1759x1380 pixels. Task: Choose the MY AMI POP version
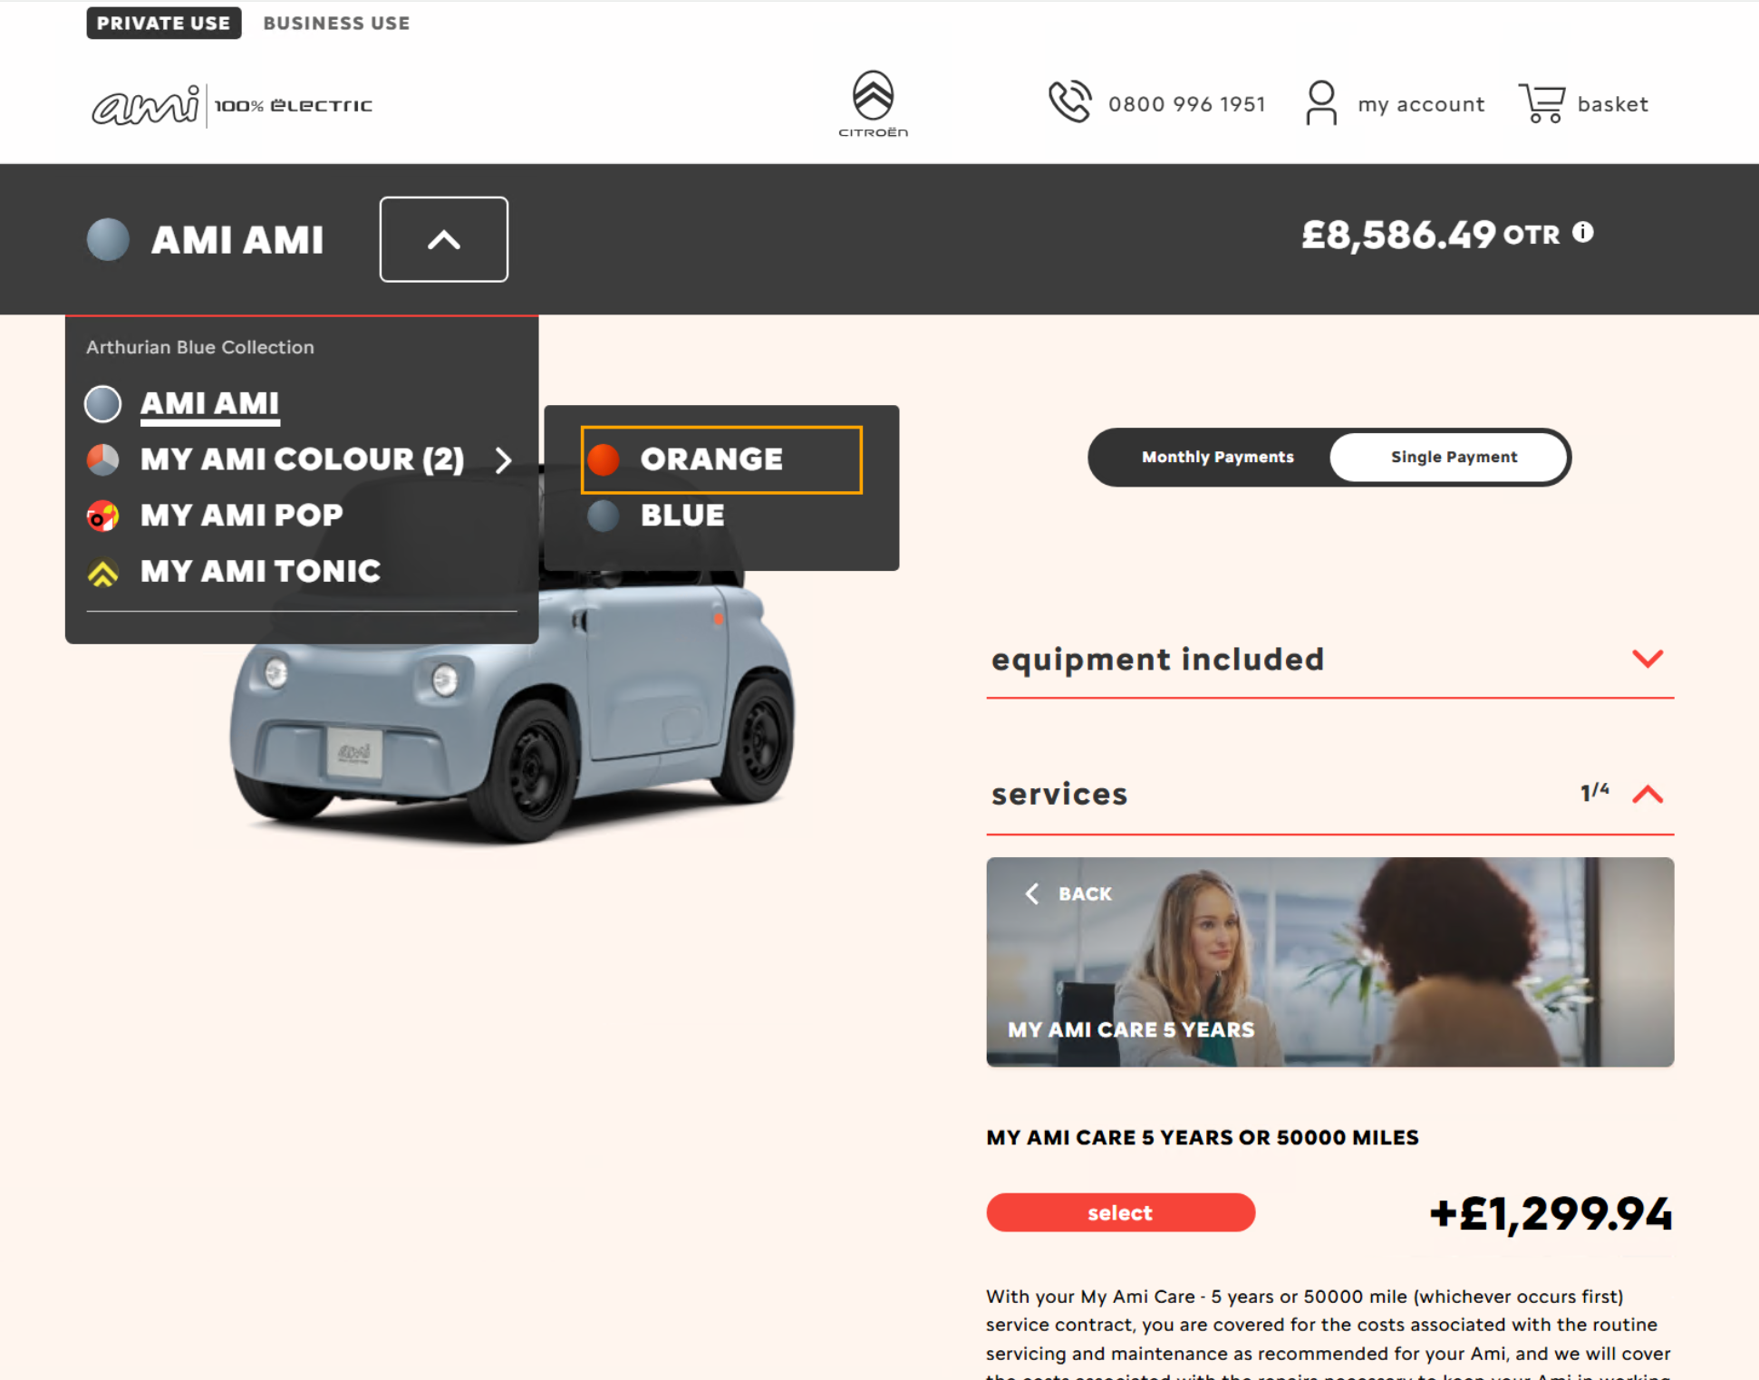point(241,516)
